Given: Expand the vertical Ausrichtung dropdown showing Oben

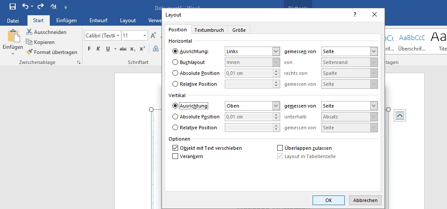Looking at the screenshot, I should [x=275, y=106].
